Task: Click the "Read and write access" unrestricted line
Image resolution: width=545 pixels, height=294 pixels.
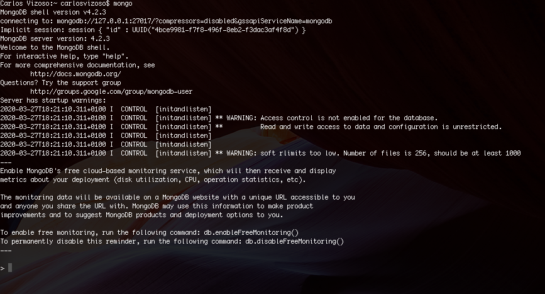Action: pos(381,127)
